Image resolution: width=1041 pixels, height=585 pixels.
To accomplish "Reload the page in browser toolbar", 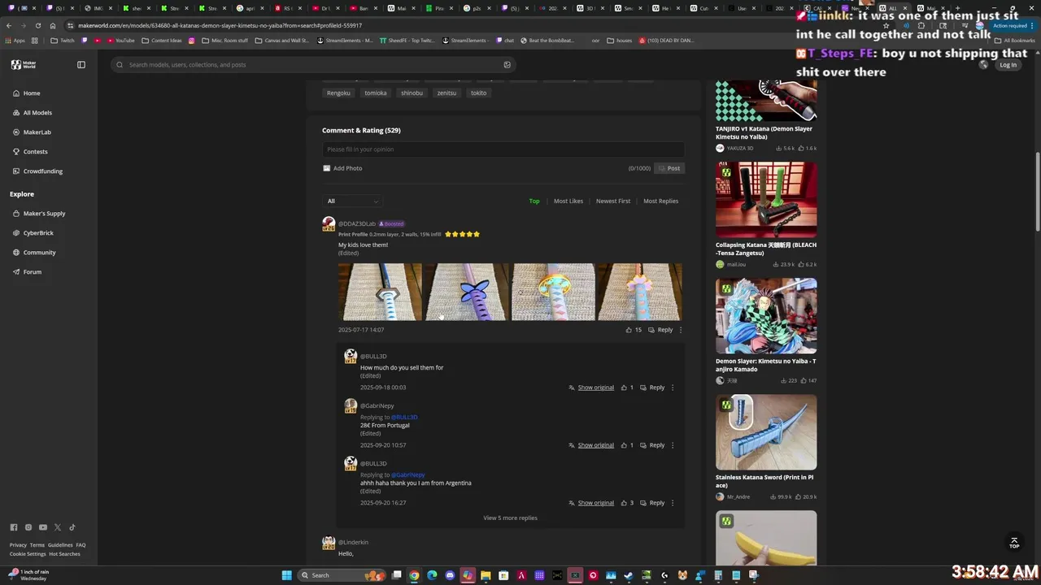I will (37, 25).
